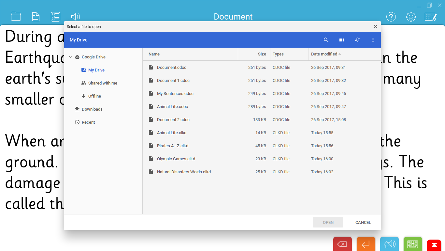Screen dimensions: 445x251
Task: Open the settings gear icon
Action: pyautogui.click(x=410, y=17)
